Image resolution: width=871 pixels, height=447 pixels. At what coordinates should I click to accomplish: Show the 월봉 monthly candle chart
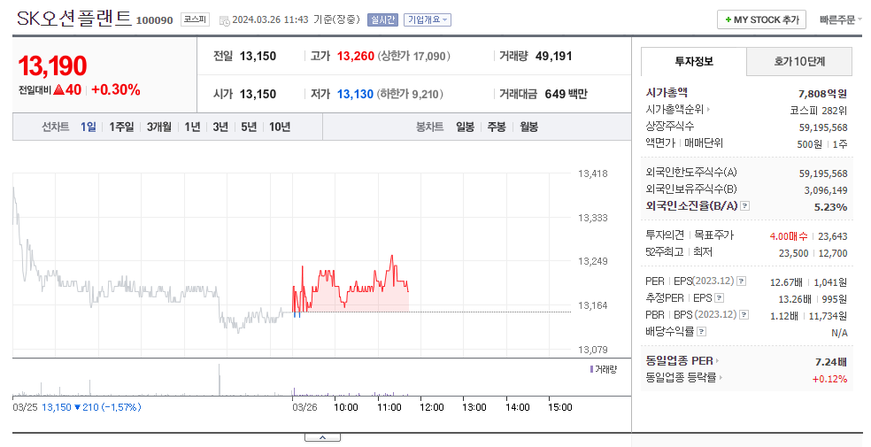pyautogui.click(x=528, y=127)
